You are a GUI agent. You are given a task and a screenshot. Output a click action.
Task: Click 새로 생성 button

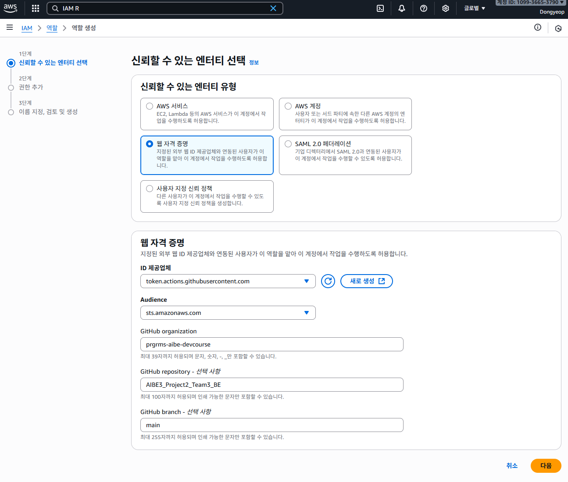pos(367,281)
